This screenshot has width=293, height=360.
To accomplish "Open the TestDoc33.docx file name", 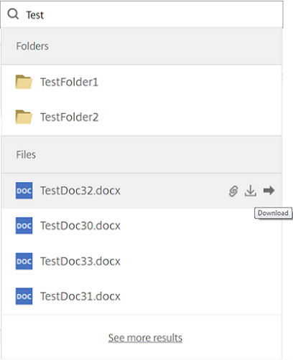I will tap(80, 261).
